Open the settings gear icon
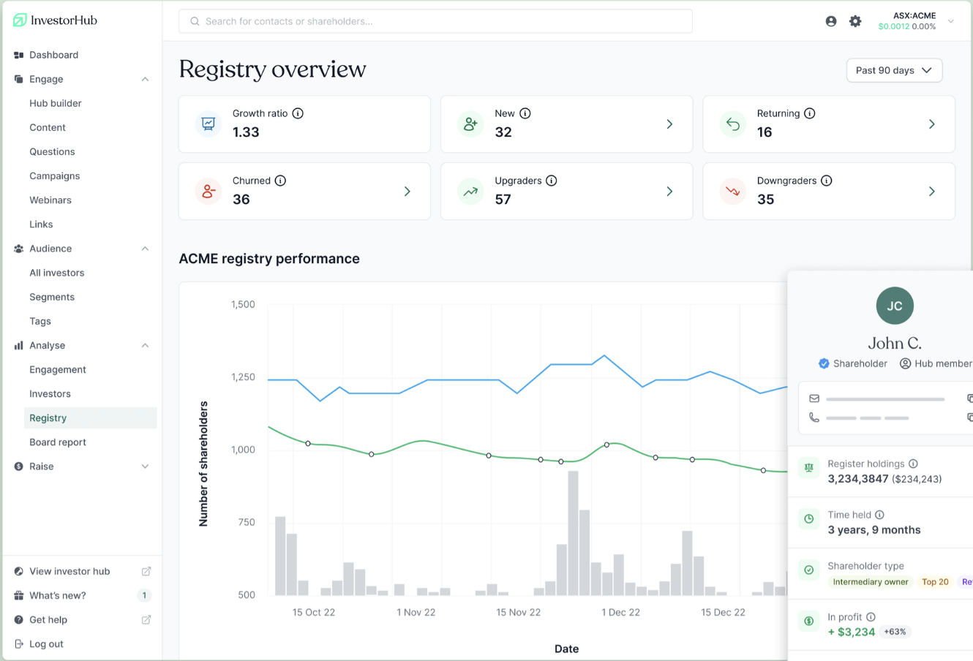 855,21
